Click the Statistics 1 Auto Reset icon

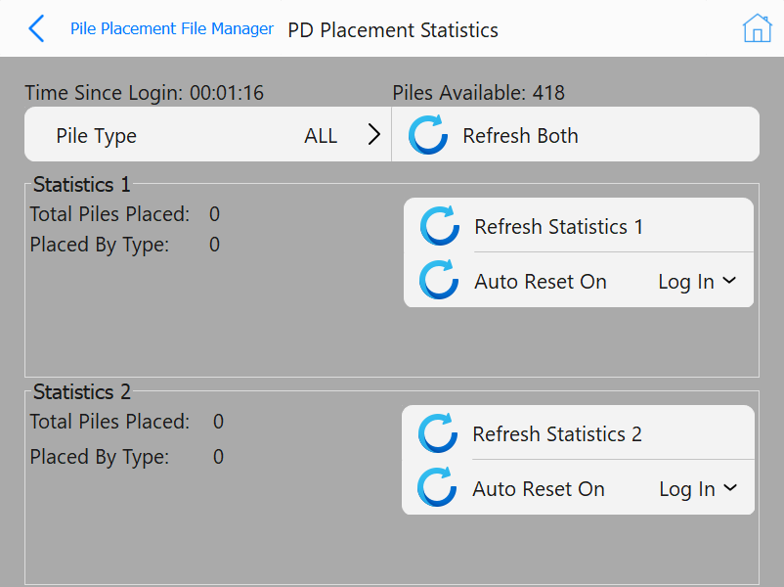tap(439, 280)
